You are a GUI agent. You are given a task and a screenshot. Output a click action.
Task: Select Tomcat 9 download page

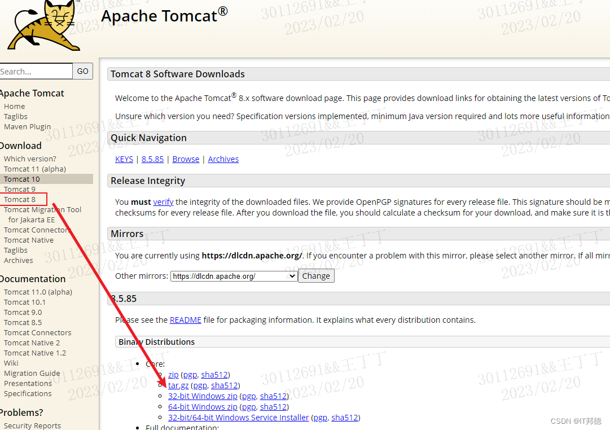click(x=19, y=189)
